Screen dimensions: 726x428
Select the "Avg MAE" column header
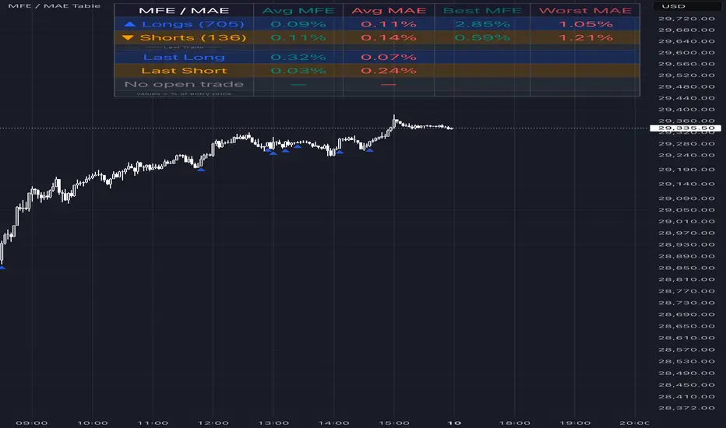tap(389, 10)
